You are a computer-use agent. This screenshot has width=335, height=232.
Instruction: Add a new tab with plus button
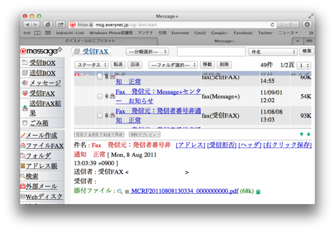[298, 41]
